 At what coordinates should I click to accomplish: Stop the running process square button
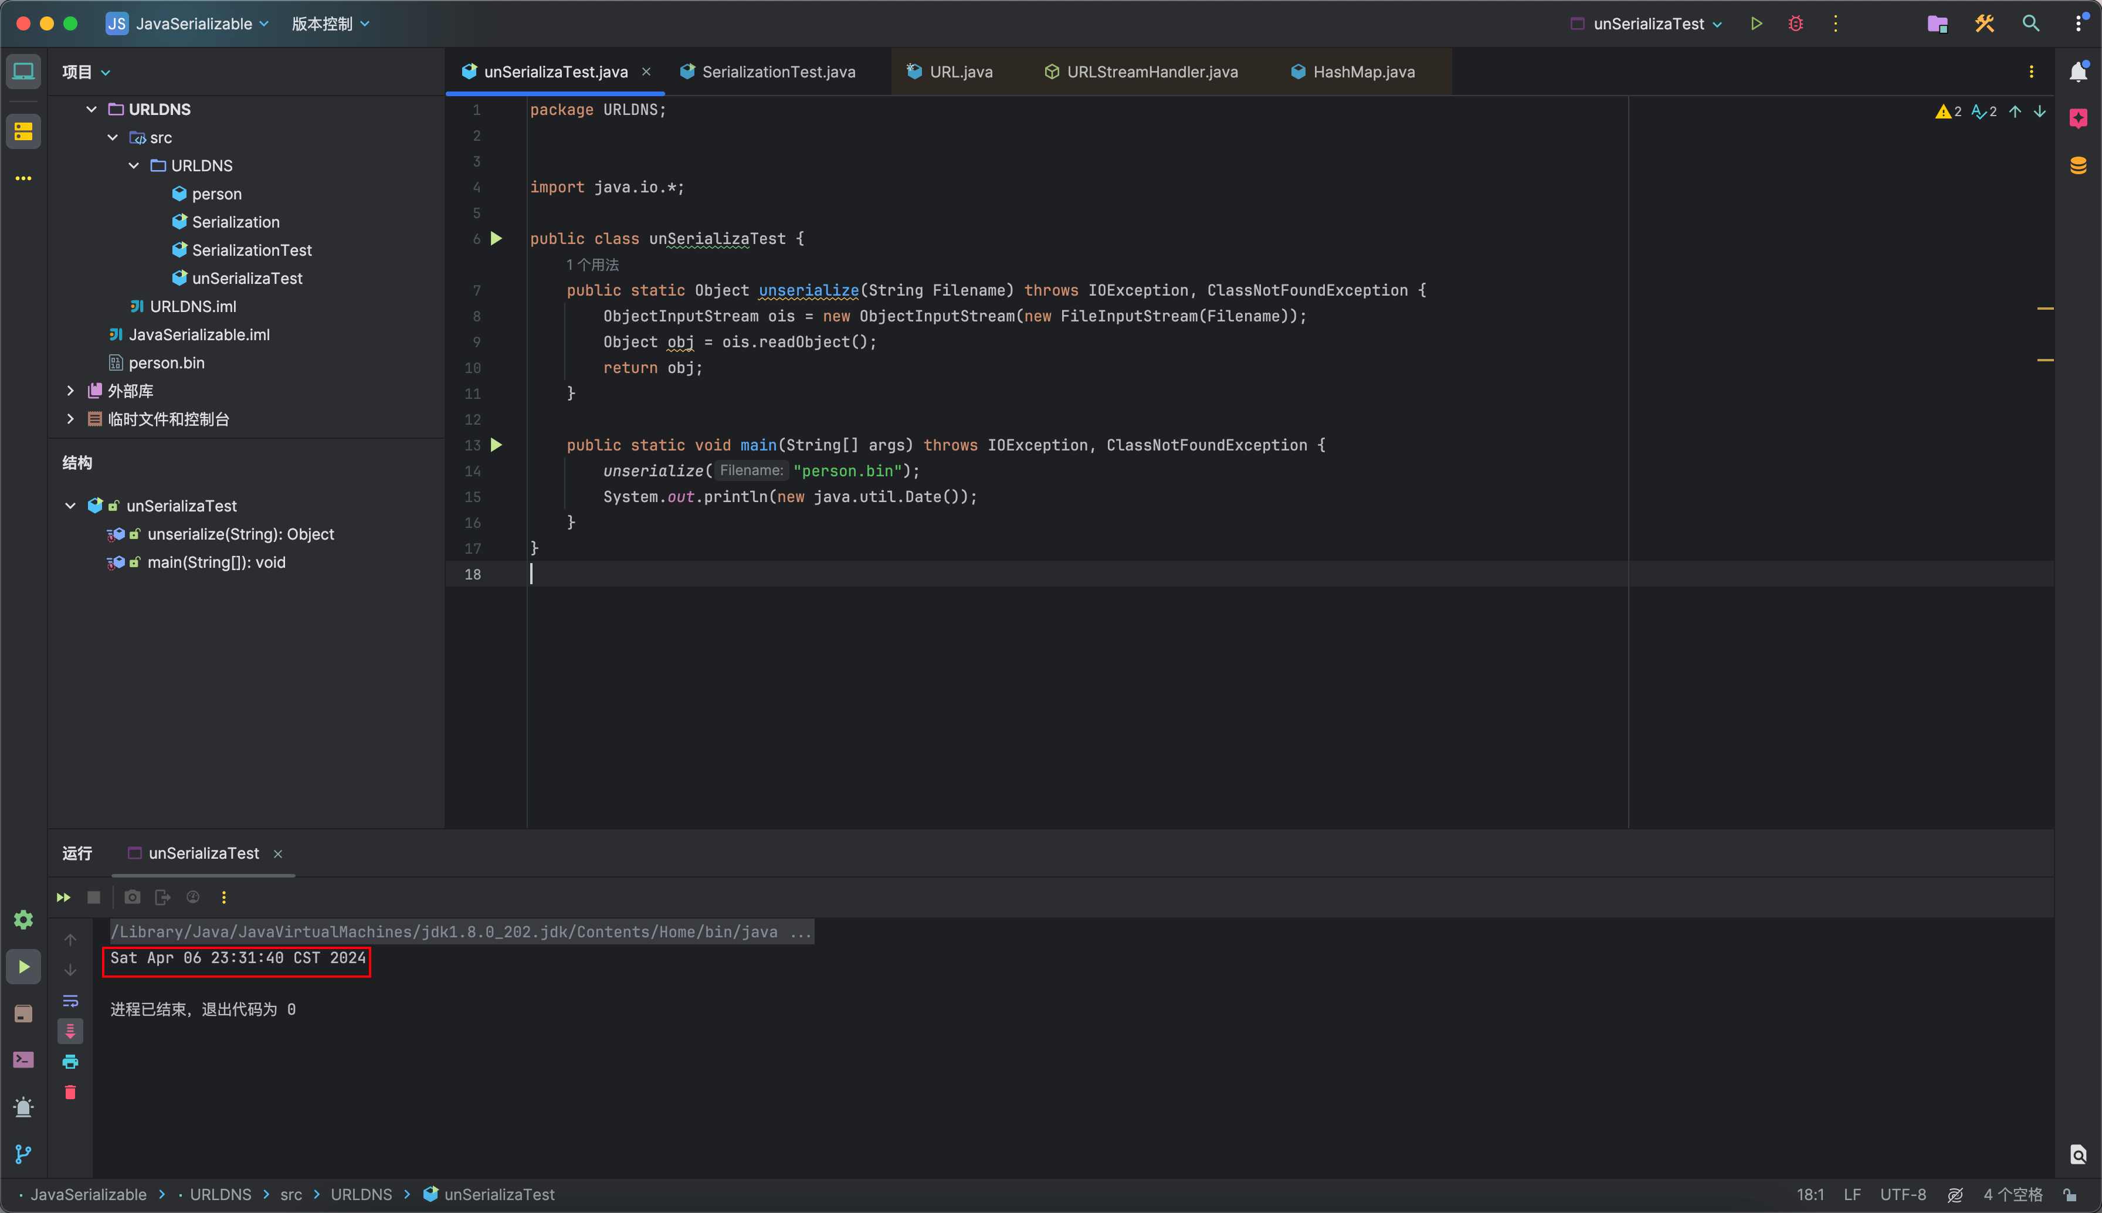tap(93, 897)
